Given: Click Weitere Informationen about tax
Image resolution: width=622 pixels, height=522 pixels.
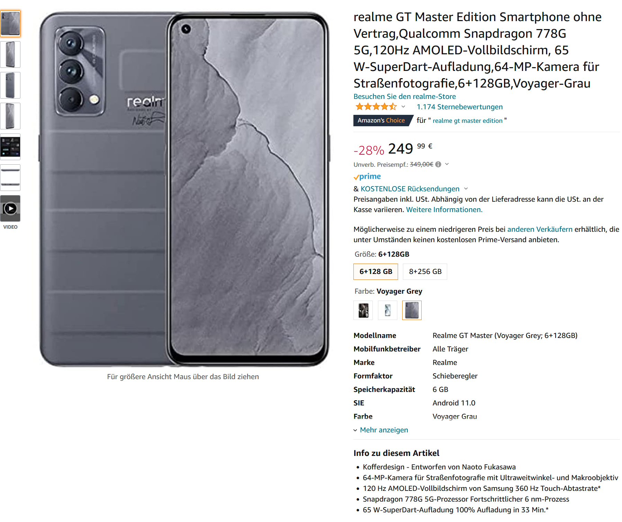Looking at the screenshot, I should click(444, 210).
